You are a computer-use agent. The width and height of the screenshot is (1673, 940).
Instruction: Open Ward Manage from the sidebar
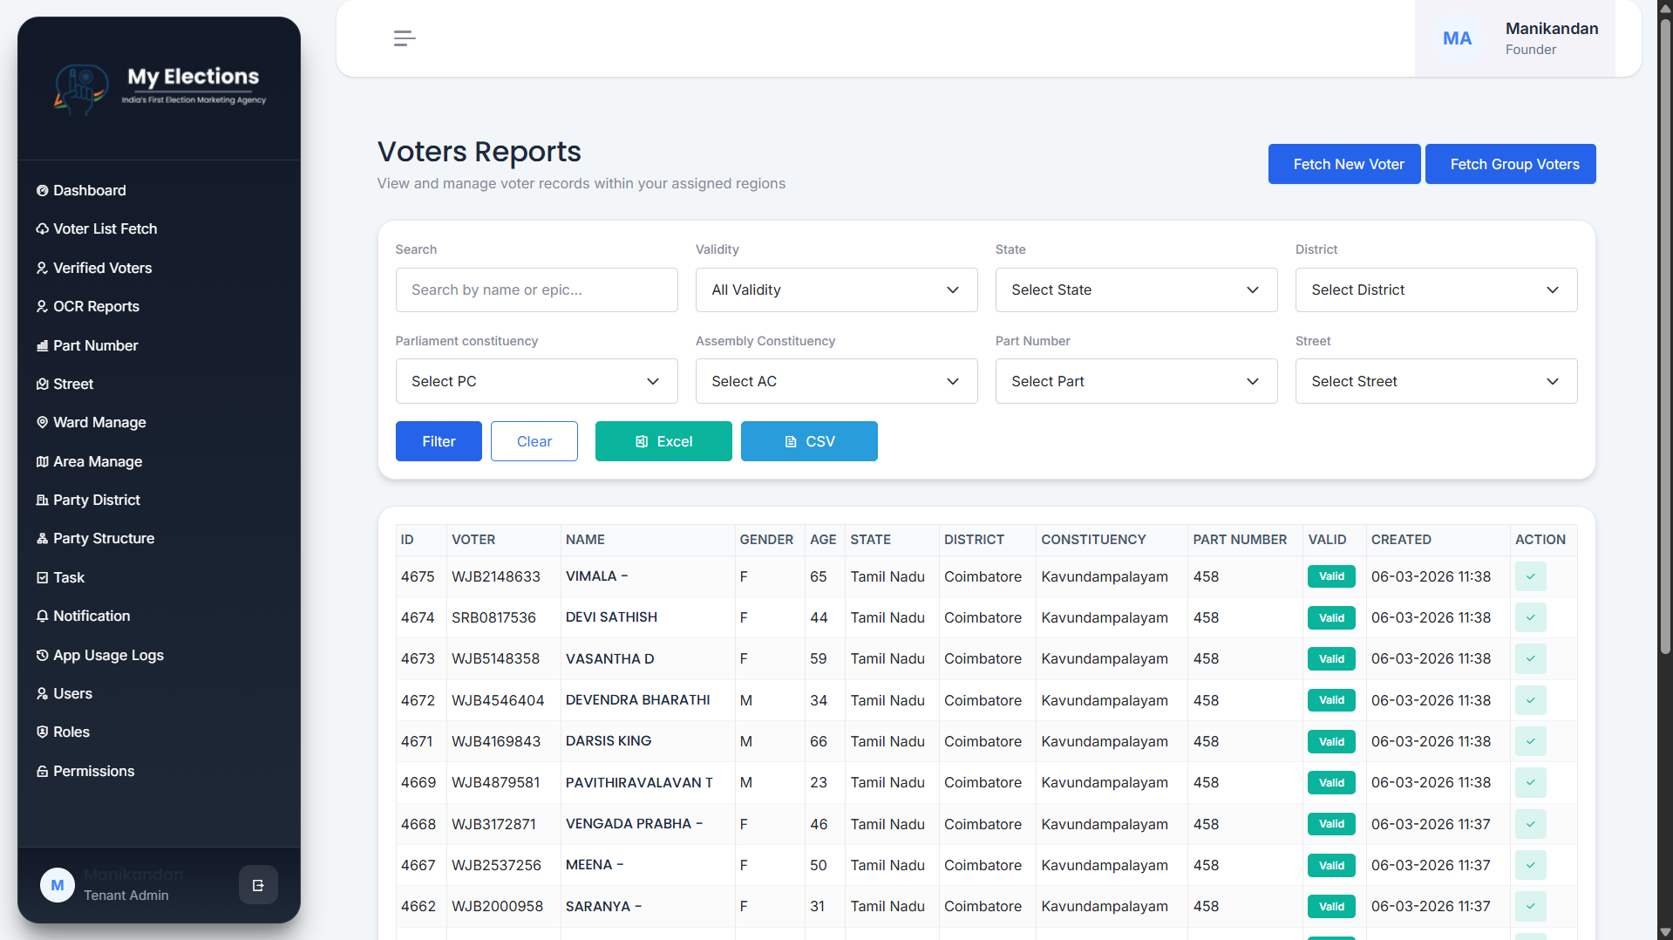click(x=42, y=422)
